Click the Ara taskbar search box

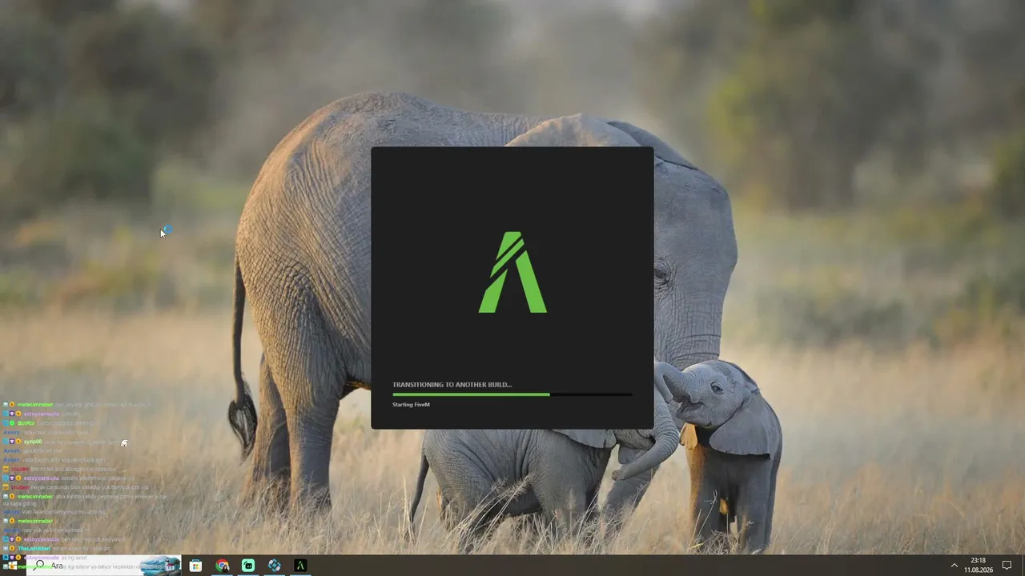(x=104, y=566)
